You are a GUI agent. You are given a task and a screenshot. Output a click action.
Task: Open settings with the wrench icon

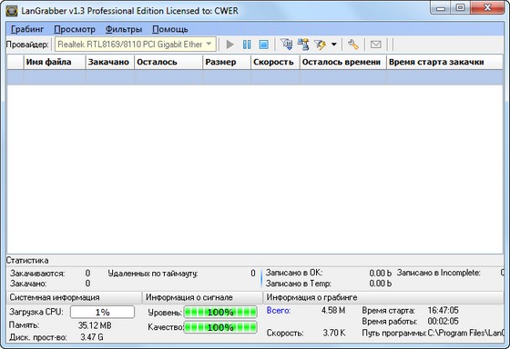(x=353, y=45)
